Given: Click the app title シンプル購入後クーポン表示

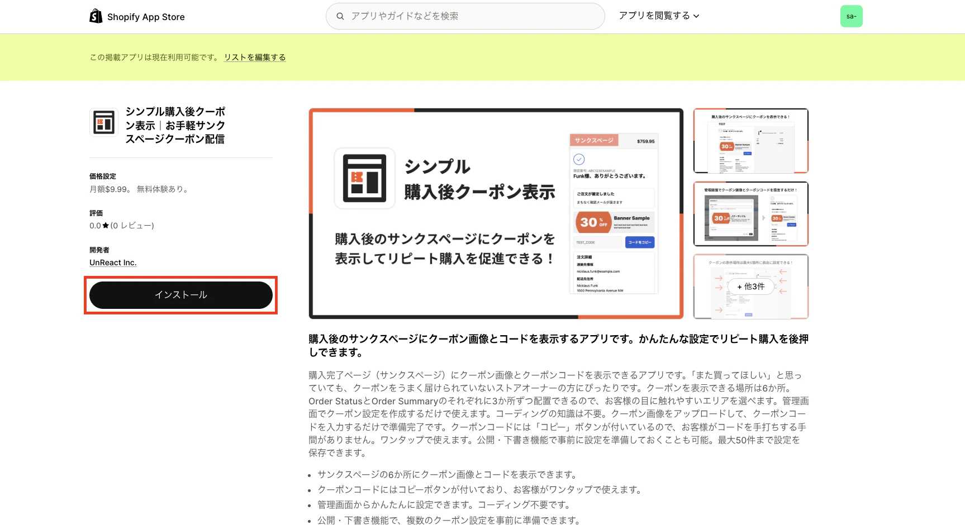Looking at the screenshot, I should pyautogui.click(x=175, y=125).
